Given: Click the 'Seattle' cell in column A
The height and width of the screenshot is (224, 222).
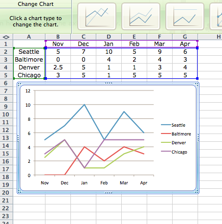Looking at the screenshot, I should 29,52.
